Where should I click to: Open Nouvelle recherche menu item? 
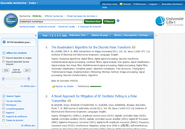point(13,3)
